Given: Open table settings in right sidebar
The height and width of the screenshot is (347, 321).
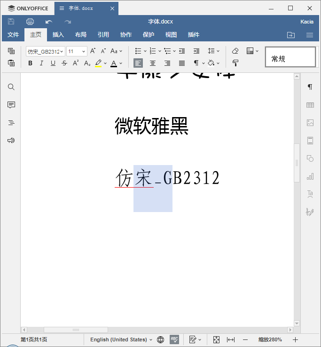Looking at the screenshot, I should (x=310, y=105).
